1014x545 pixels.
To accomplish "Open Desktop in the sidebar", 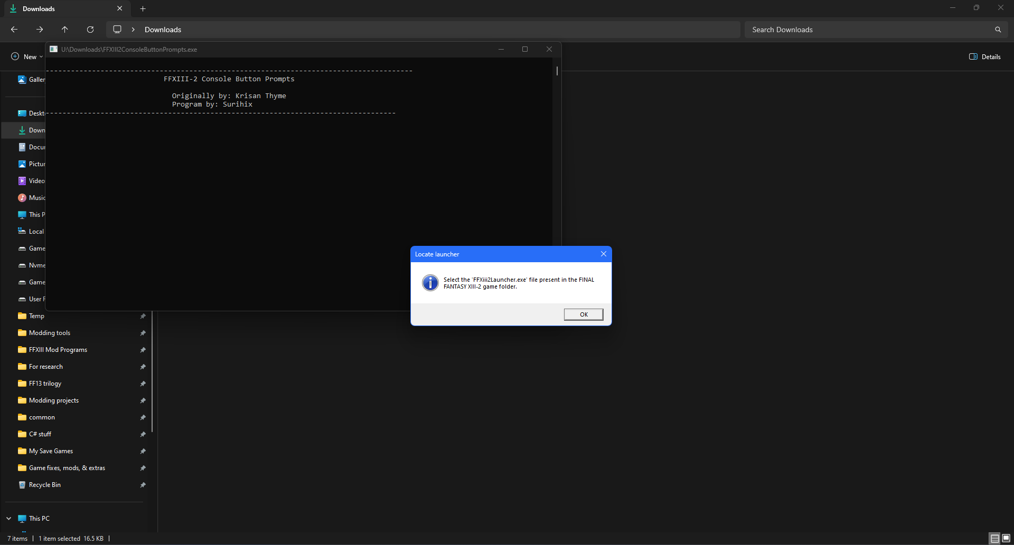I will click(31, 113).
